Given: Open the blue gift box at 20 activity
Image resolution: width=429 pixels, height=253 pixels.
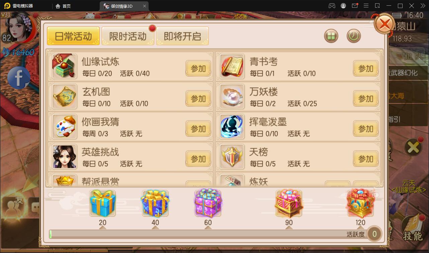Looking at the screenshot, I should point(102,203).
